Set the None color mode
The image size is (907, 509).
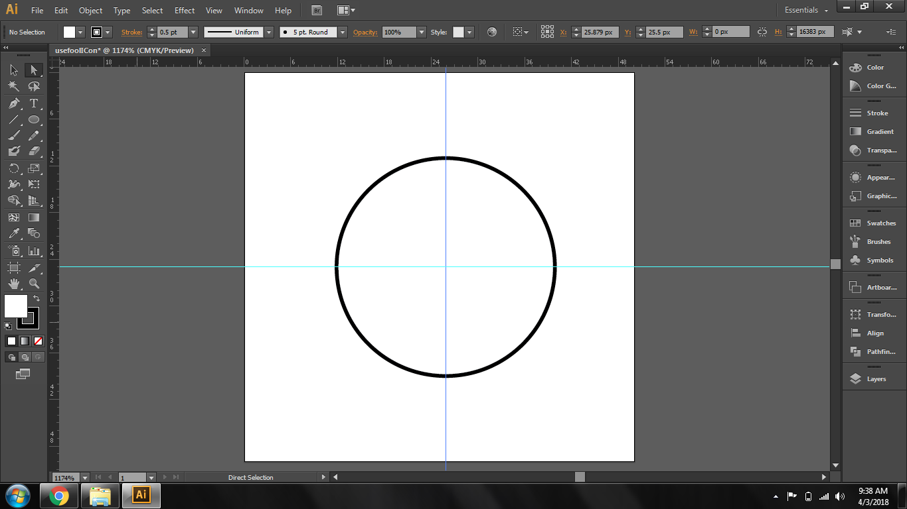38,341
